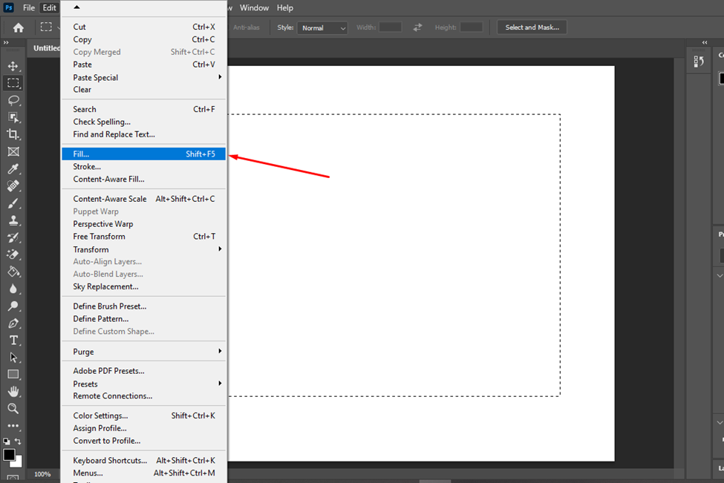Expand the Purge submenu
The image size is (724, 483).
pos(143,352)
